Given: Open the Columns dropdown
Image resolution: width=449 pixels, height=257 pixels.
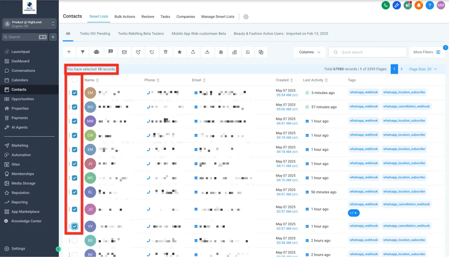Looking at the screenshot, I should pyautogui.click(x=309, y=52).
